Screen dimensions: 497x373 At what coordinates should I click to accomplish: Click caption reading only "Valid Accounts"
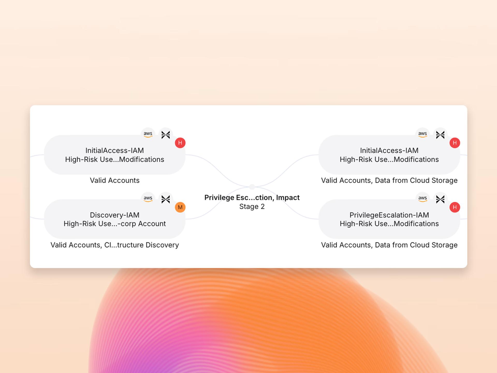click(115, 180)
